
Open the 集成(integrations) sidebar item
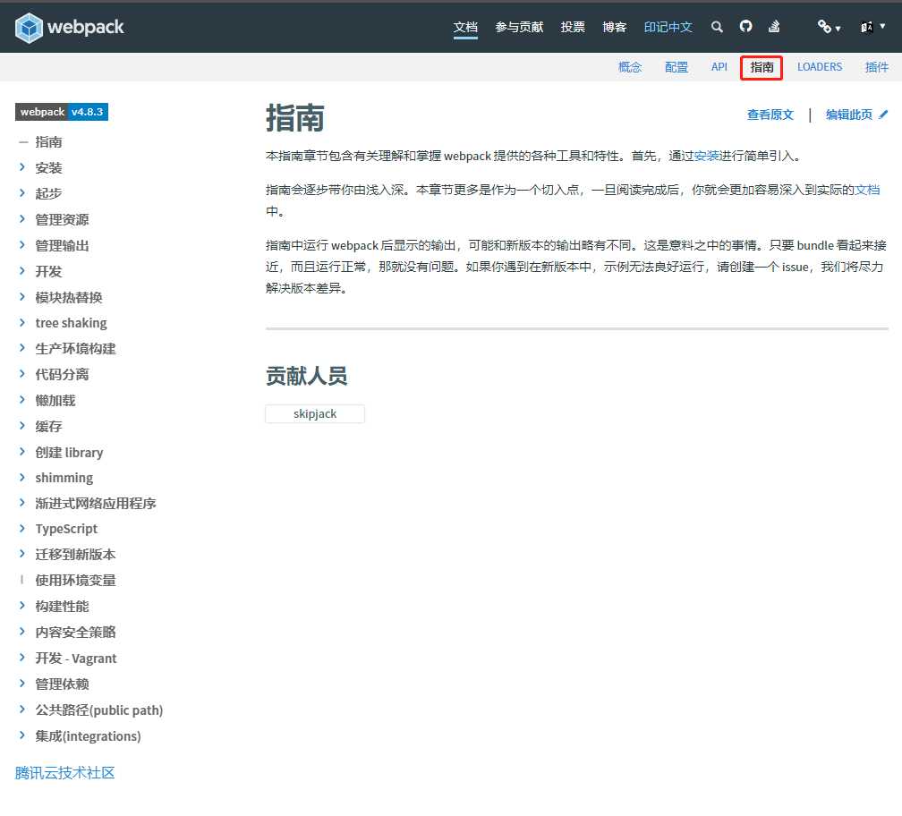(x=88, y=736)
